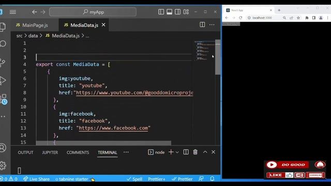Viewport: 331px width, 186px height.
Task: Go forward with the editor navigation arrow
Action: pyautogui.click(x=43, y=12)
